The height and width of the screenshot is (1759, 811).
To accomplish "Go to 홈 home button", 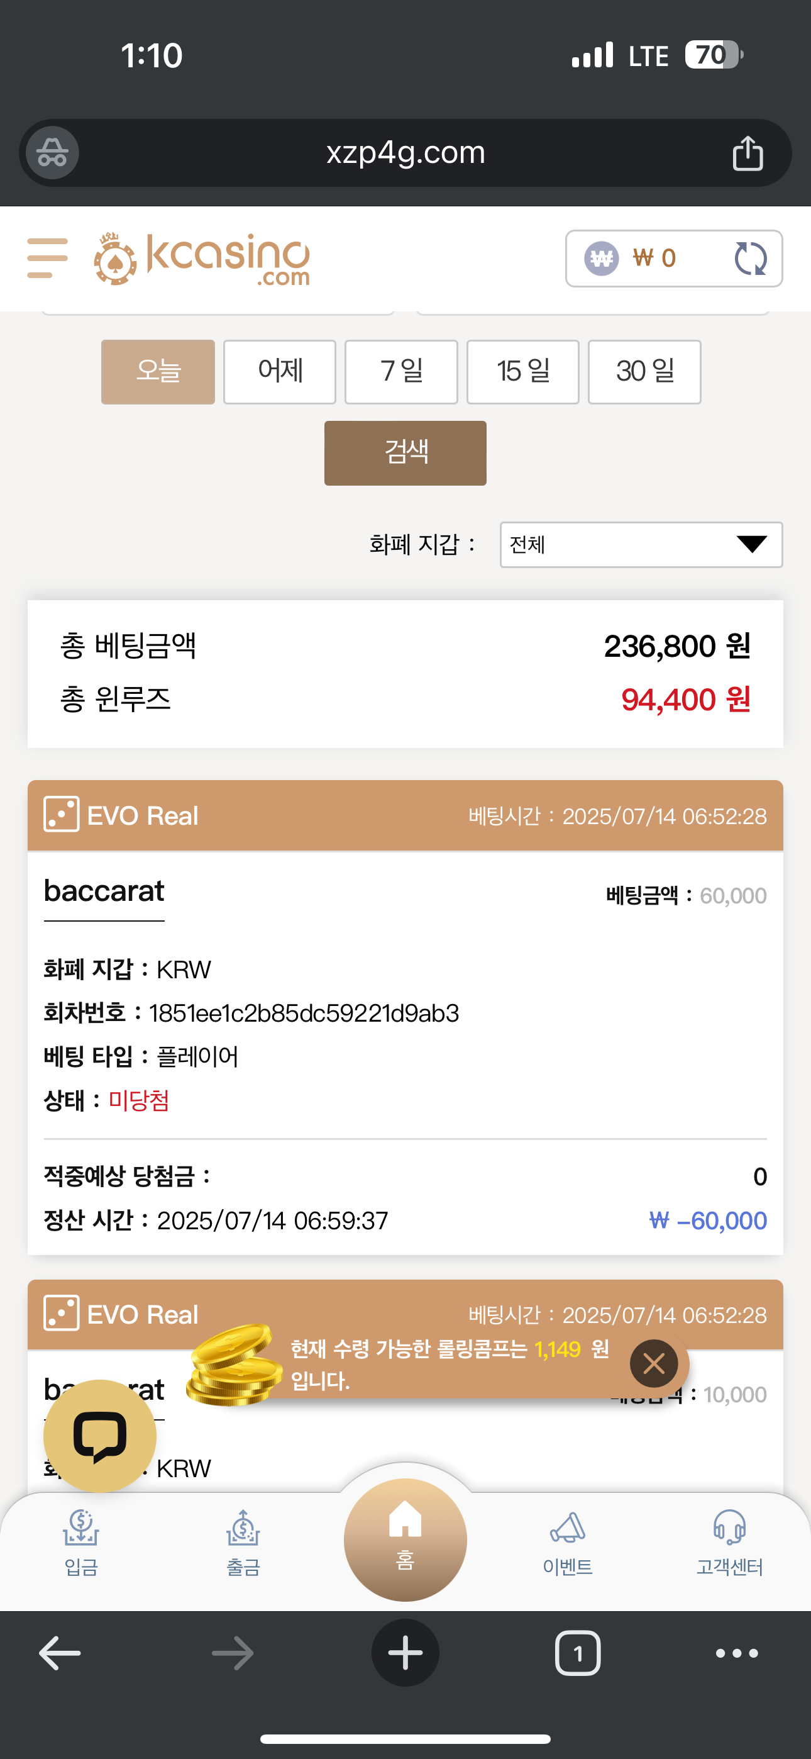I will pos(405,1539).
